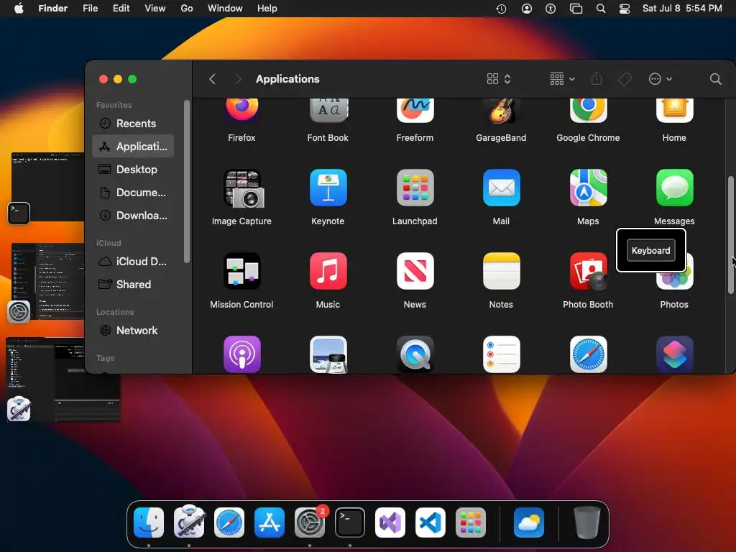Open the News app
Screen dimensions: 736x552
click(x=415, y=271)
